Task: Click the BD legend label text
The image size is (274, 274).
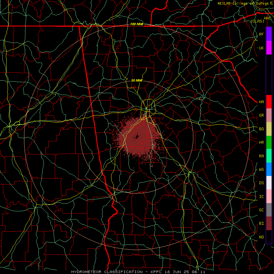Action: point(261,129)
